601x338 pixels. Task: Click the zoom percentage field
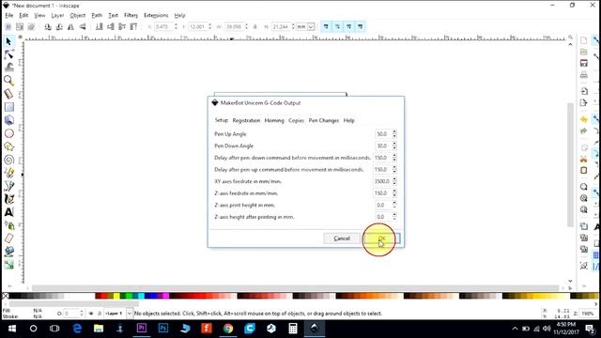pos(588,314)
